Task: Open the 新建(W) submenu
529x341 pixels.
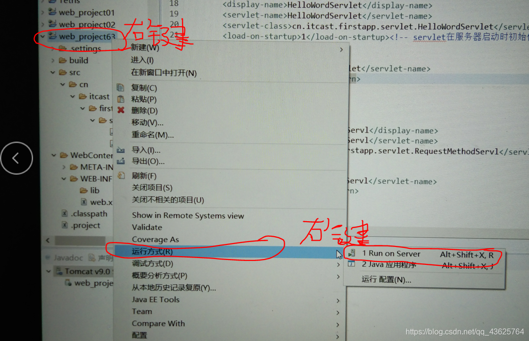Action: click(x=231, y=48)
